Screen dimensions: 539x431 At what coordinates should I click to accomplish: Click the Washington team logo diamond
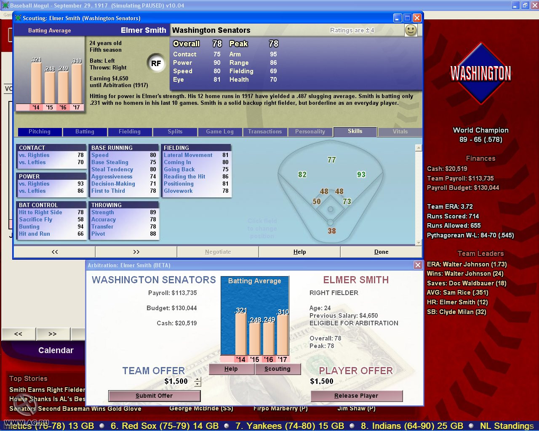(480, 73)
